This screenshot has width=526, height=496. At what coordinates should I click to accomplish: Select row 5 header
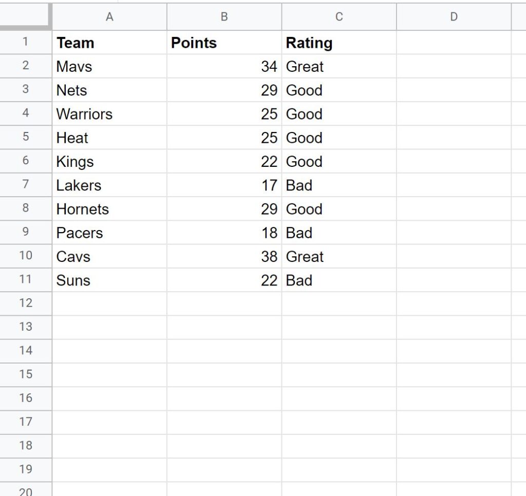pyautogui.click(x=26, y=138)
